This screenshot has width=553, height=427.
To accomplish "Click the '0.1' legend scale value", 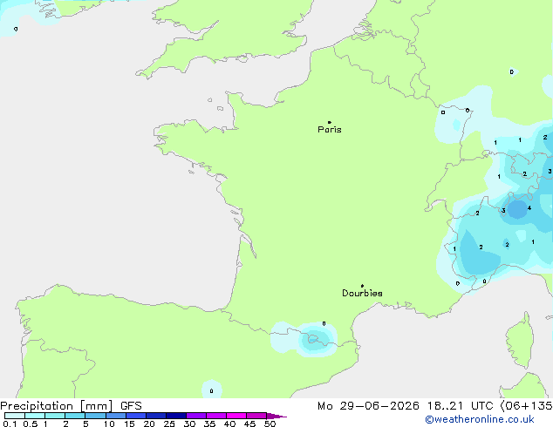I will click(10, 424).
